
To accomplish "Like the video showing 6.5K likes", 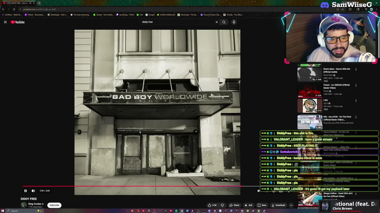I will coord(212,205).
